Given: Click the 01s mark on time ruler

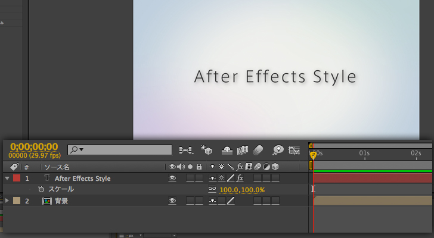Looking at the screenshot, I should (x=364, y=154).
